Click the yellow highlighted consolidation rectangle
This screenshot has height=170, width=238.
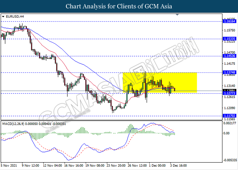click(x=160, y=83)
